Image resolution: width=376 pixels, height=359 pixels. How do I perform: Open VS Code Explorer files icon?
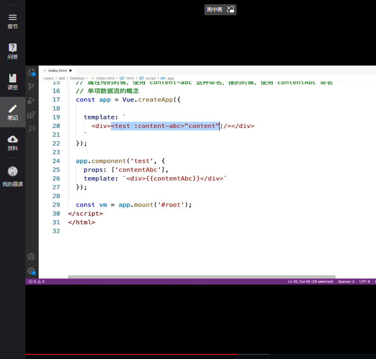31,72
